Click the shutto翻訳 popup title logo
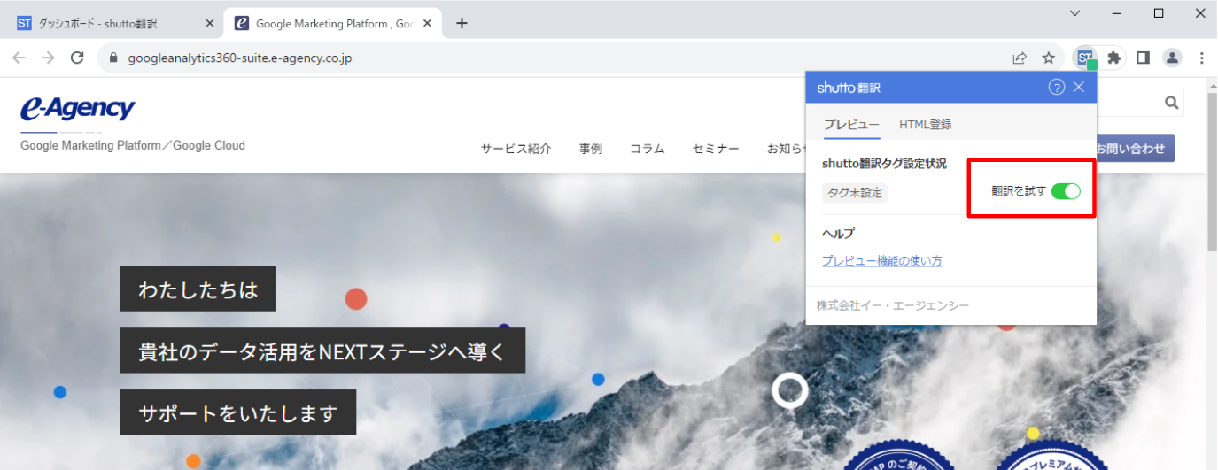Image resolution: width=1218 pixels, height=470 pixels. (x=849, y=88)
